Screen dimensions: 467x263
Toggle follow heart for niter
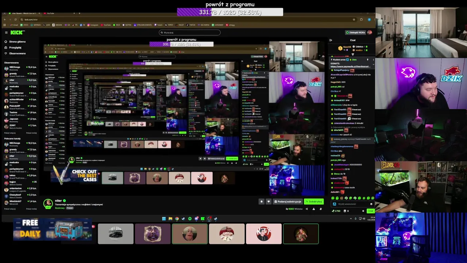pos(269,202)
